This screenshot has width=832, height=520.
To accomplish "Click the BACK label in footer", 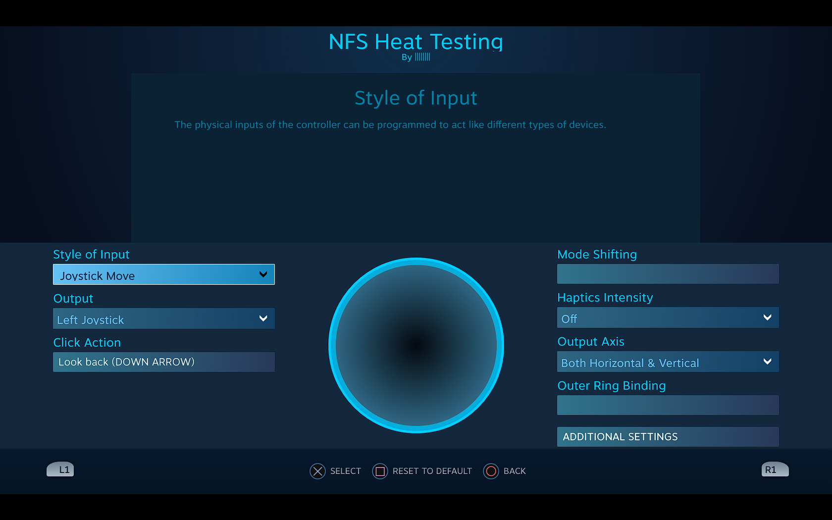I will click(x=515, y=471).
